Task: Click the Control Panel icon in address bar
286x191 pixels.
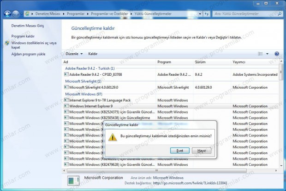Action: 27,14
